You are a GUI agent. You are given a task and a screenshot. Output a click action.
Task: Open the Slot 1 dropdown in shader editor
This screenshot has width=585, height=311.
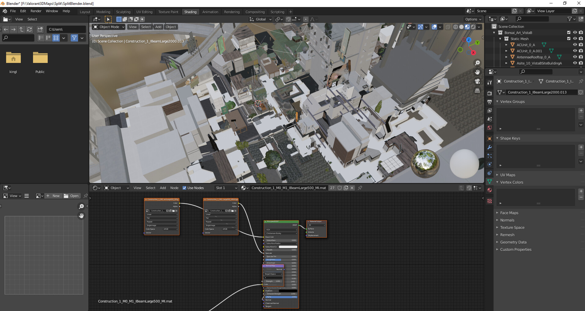tap(226, 188)
